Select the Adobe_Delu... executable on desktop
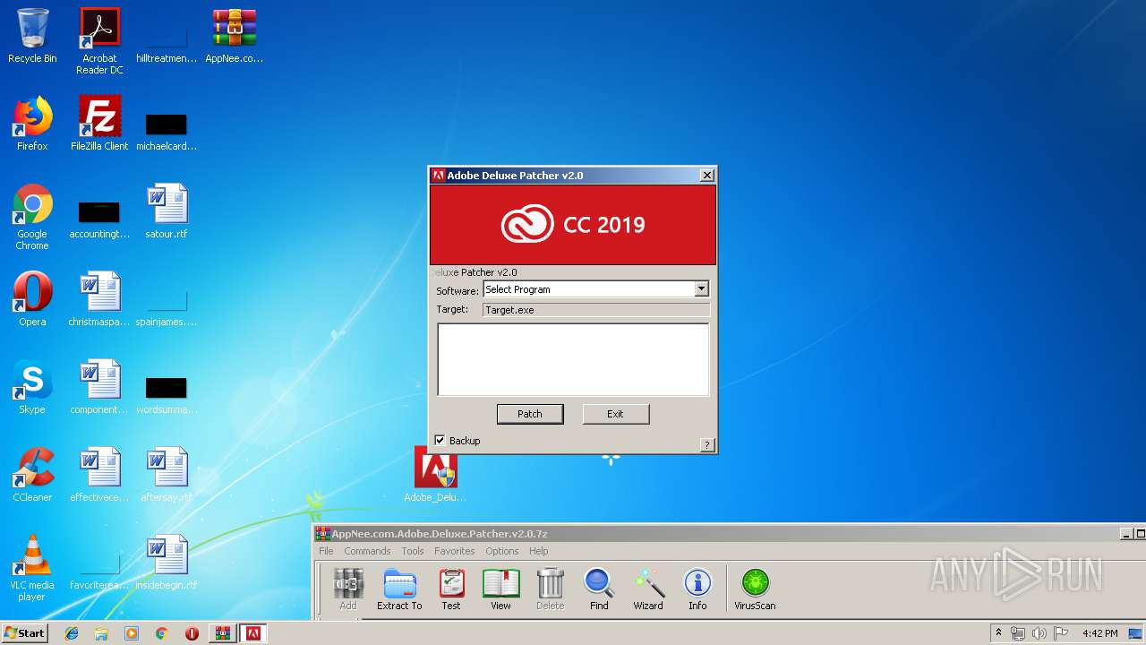Screen dimensions: 1146x645 (435, 475)
